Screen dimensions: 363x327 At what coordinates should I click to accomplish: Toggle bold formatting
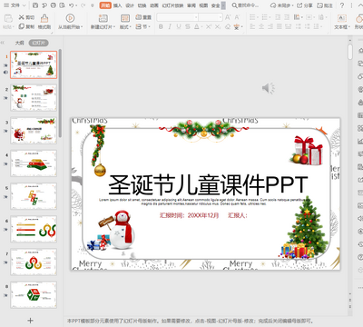(x=161, y=27)
